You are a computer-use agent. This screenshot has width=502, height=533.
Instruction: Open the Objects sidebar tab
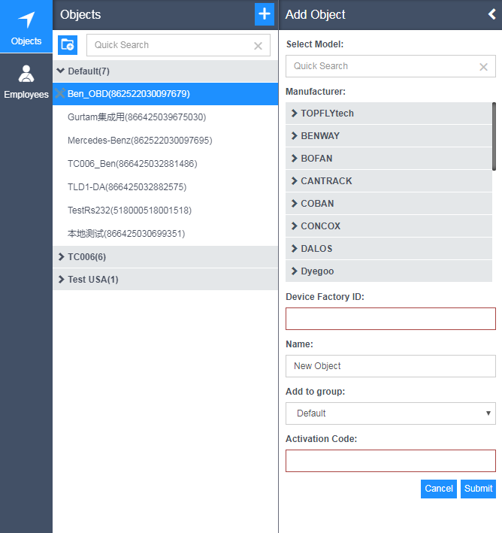click(26, 26)
